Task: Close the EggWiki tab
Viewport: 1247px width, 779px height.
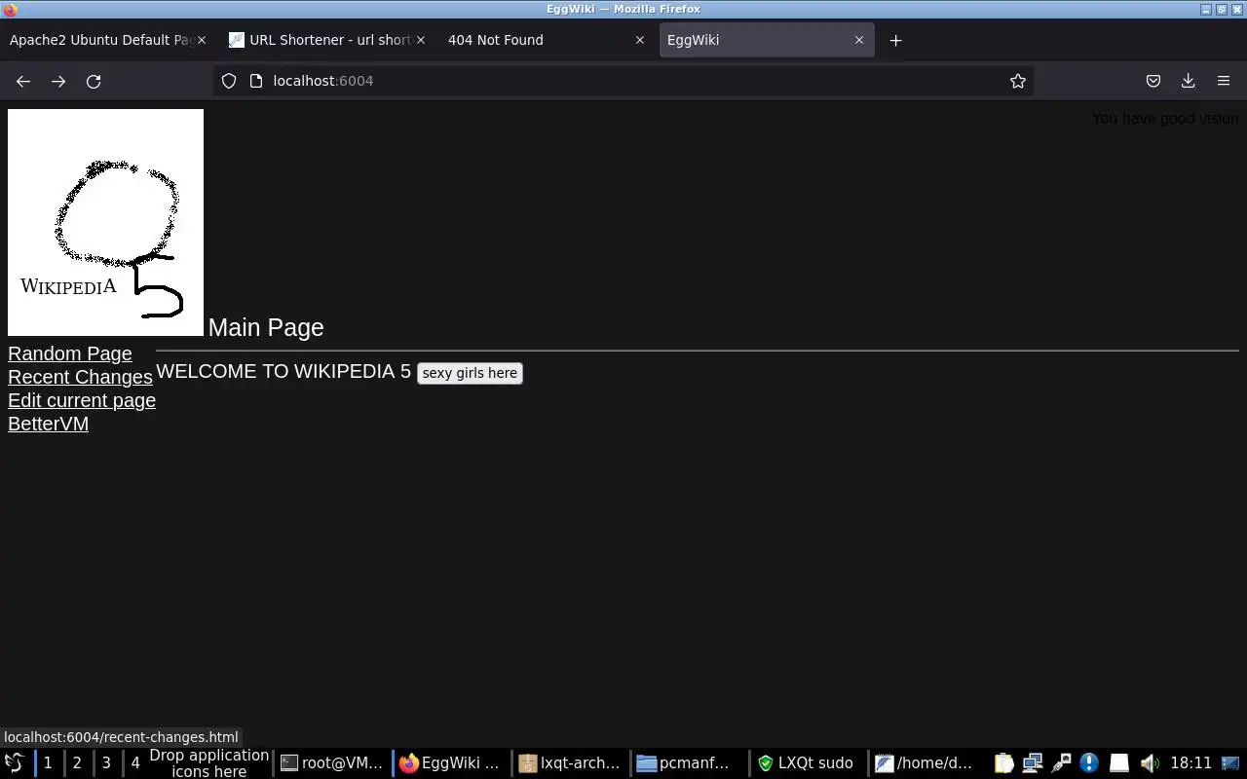Action: 859,40
